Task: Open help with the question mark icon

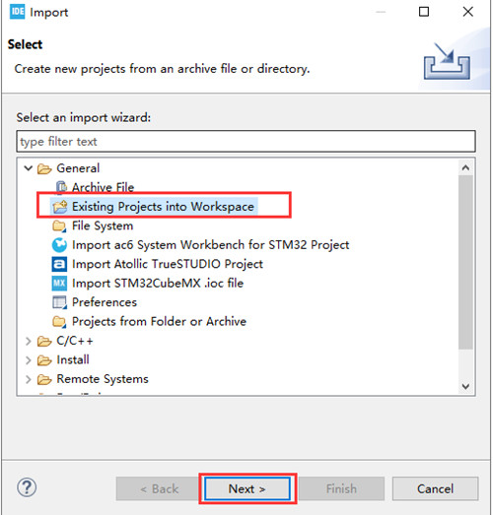Action: pos(27,487)
